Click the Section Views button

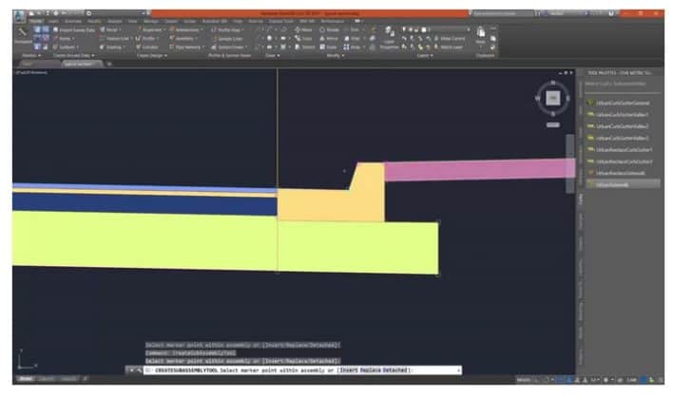pos(230,47)
